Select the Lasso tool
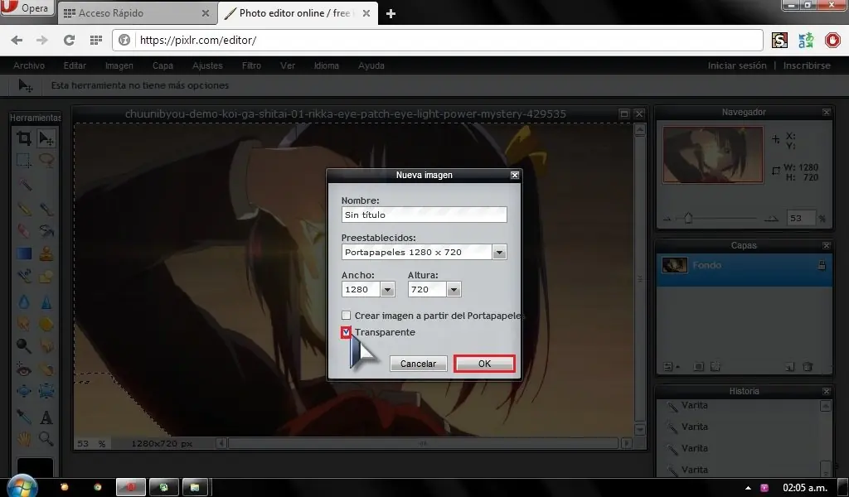 point(46,160)
